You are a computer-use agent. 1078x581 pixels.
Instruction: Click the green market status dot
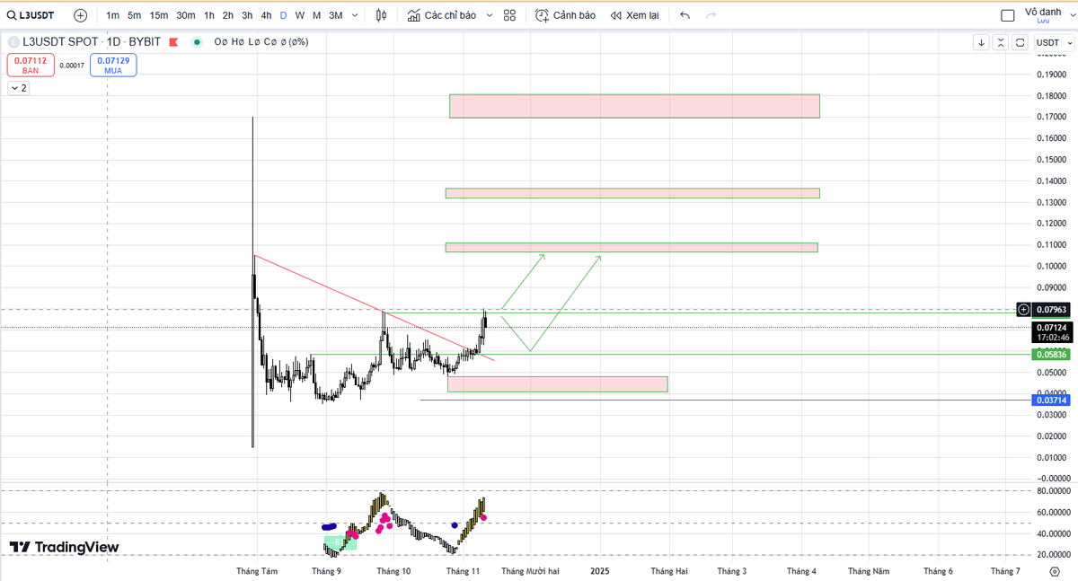[197, 41]
